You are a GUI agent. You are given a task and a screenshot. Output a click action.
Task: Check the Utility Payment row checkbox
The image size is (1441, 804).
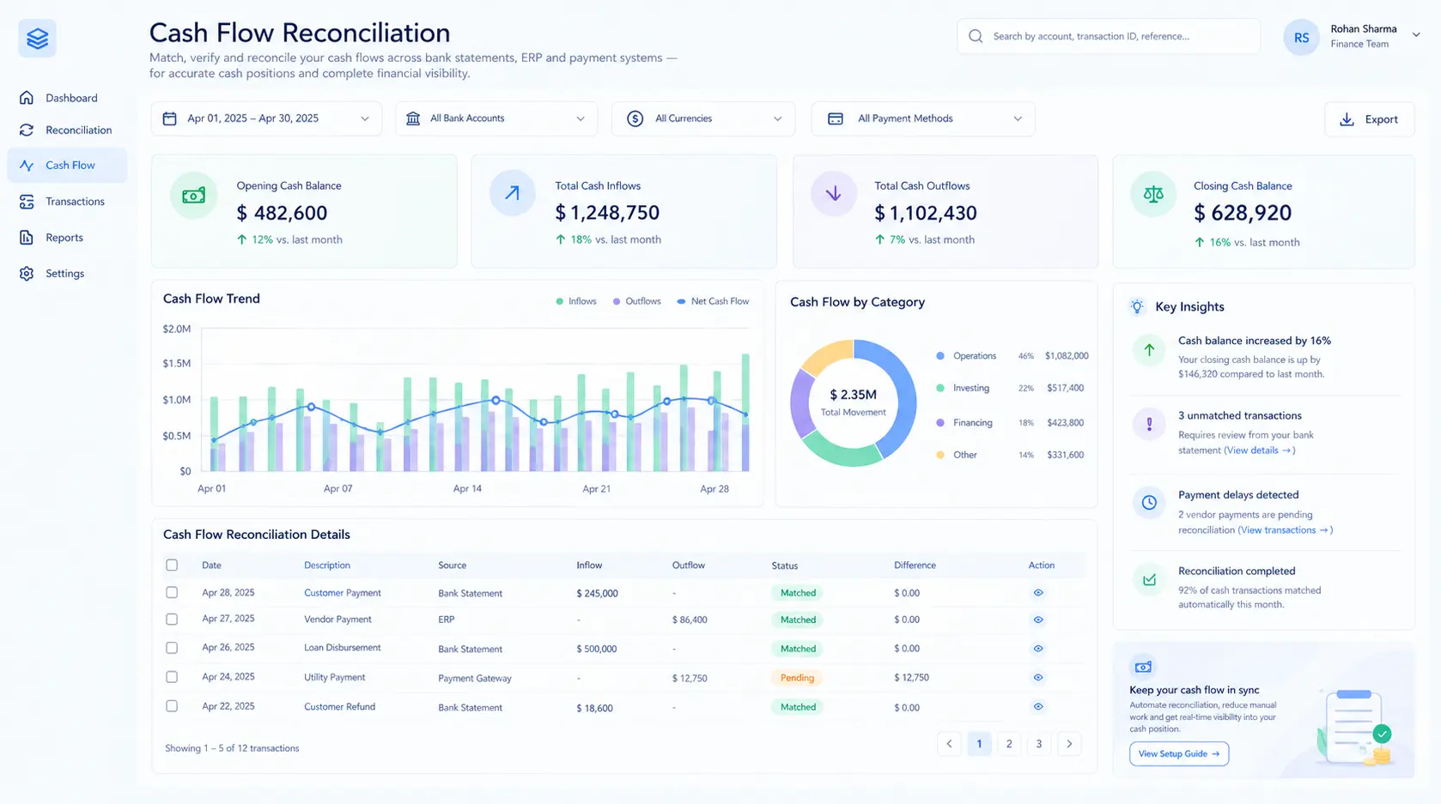click(x=172, y=677)
